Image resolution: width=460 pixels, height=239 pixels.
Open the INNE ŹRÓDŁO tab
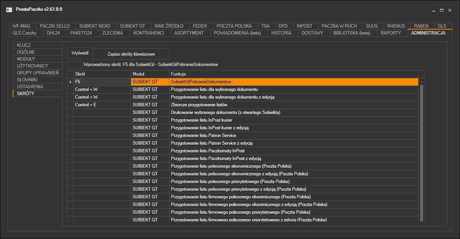[x=169, y=26]
